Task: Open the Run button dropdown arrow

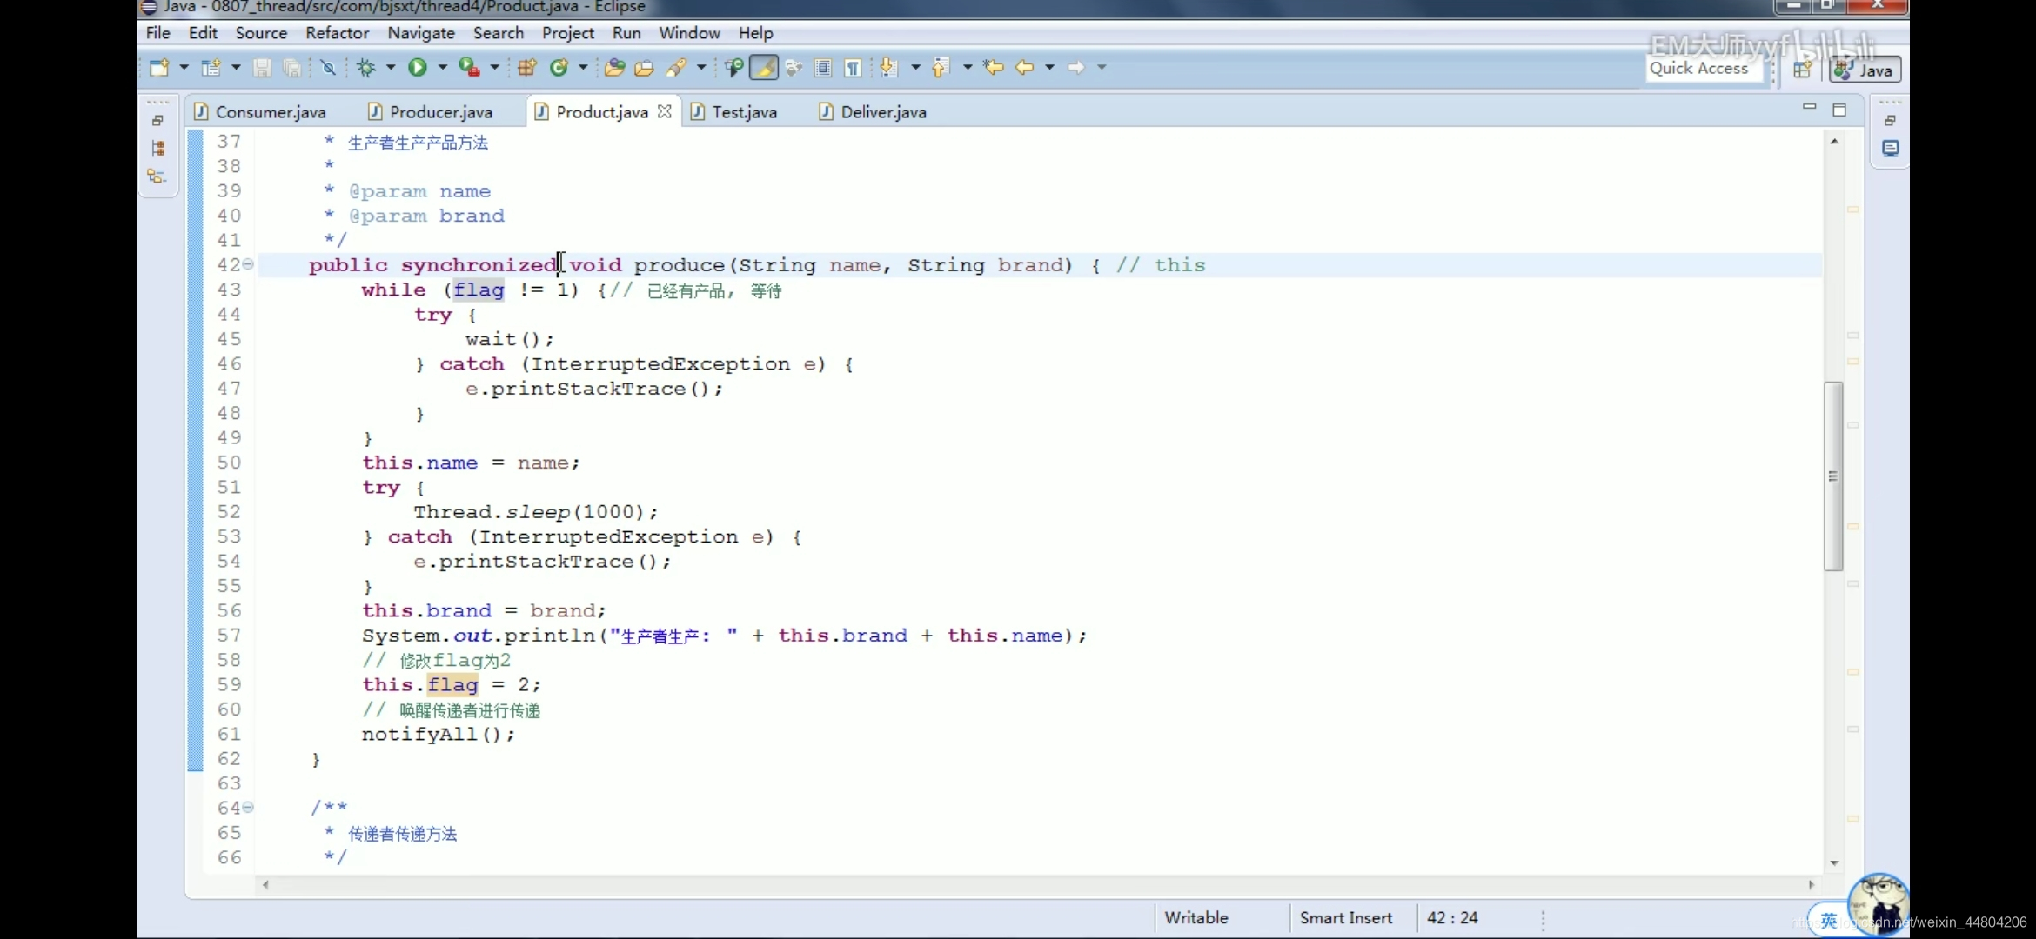Action: point(442,67)
